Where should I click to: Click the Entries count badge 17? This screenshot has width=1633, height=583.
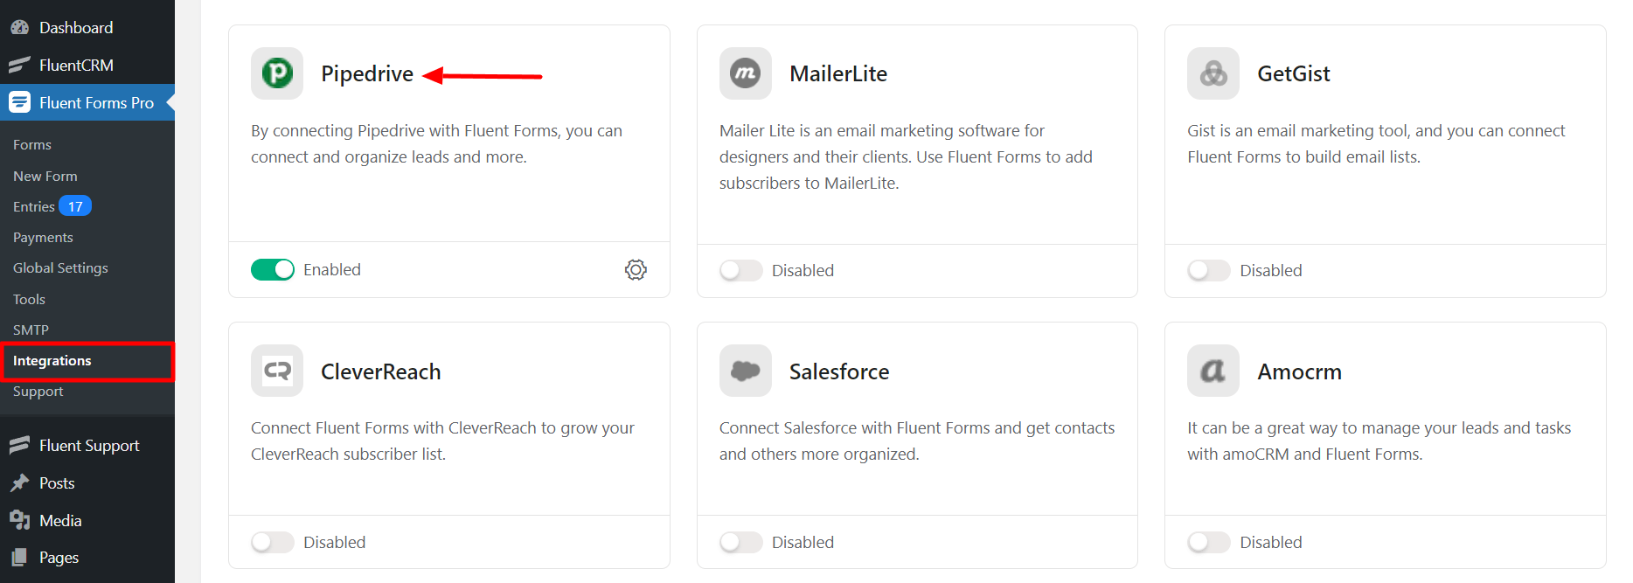click(75, 207)
